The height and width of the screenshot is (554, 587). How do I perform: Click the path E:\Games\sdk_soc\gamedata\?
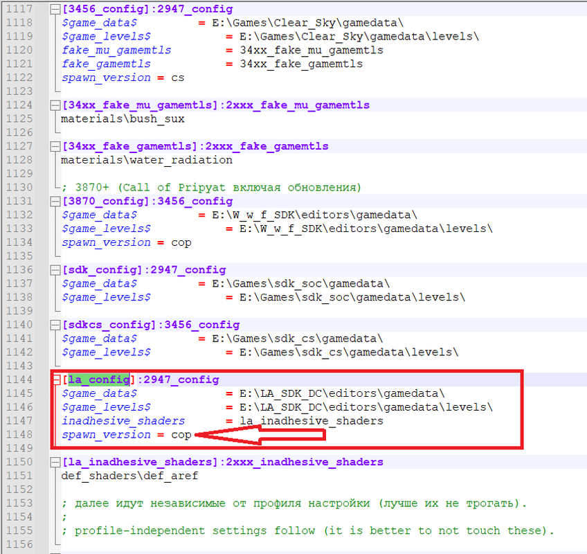tap(301, 283)
